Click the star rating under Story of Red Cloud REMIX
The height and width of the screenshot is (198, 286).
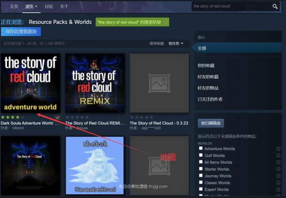pyautogui.click(x=77, y=117)
